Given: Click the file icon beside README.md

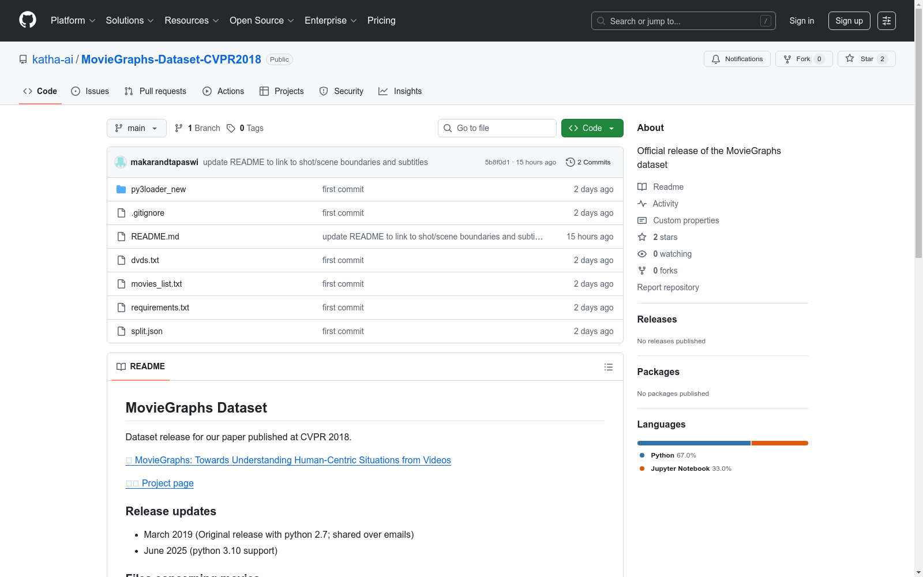Looking at the screenshot, I should pyautogui.click(x=121, y=237).
